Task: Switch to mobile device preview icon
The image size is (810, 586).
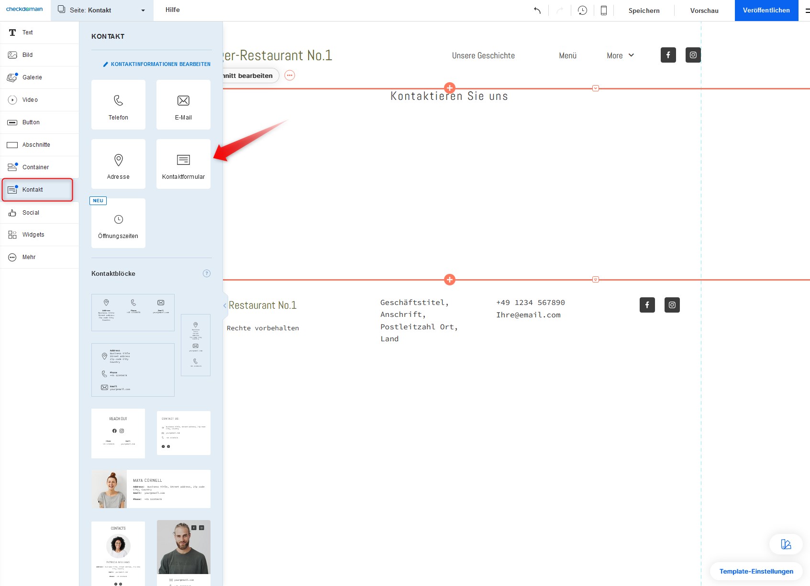Action: (604, 11)
